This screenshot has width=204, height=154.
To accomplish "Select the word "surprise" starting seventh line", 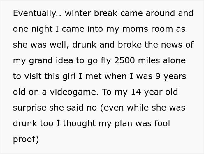I will coord(29,108).
